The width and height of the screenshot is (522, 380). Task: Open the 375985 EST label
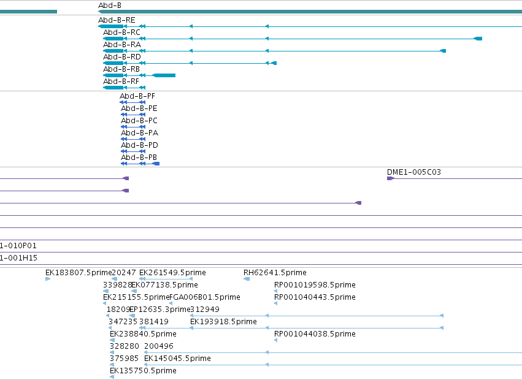pos(124,359)
